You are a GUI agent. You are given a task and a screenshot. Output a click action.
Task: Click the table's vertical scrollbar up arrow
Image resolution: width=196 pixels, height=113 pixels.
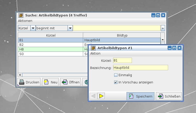click(x=163, y=40)
